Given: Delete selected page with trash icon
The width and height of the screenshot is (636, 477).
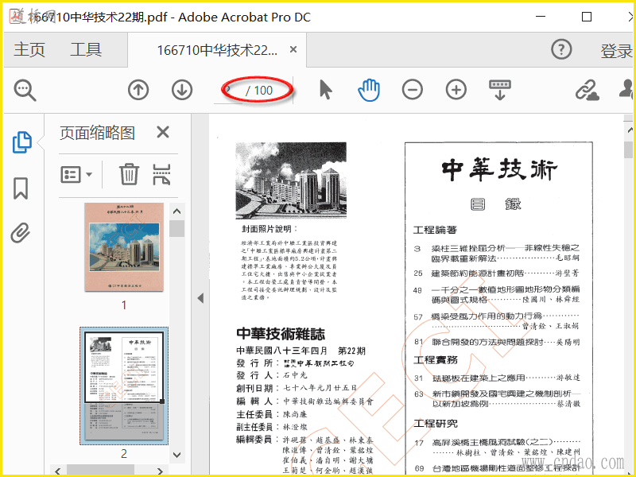Looking at the screenshot, I should [x=129, y=174].
